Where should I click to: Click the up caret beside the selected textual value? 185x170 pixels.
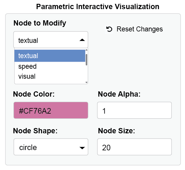pos(82,40)
